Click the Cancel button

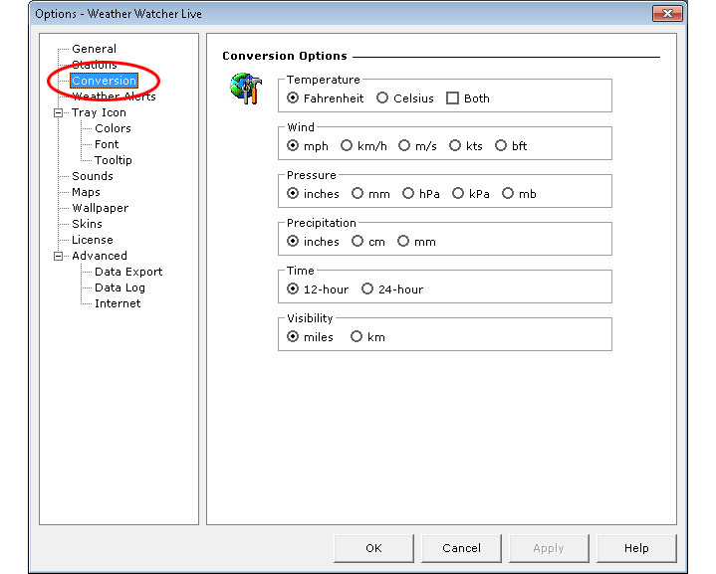pyautogui.click(x=461, y=548)
